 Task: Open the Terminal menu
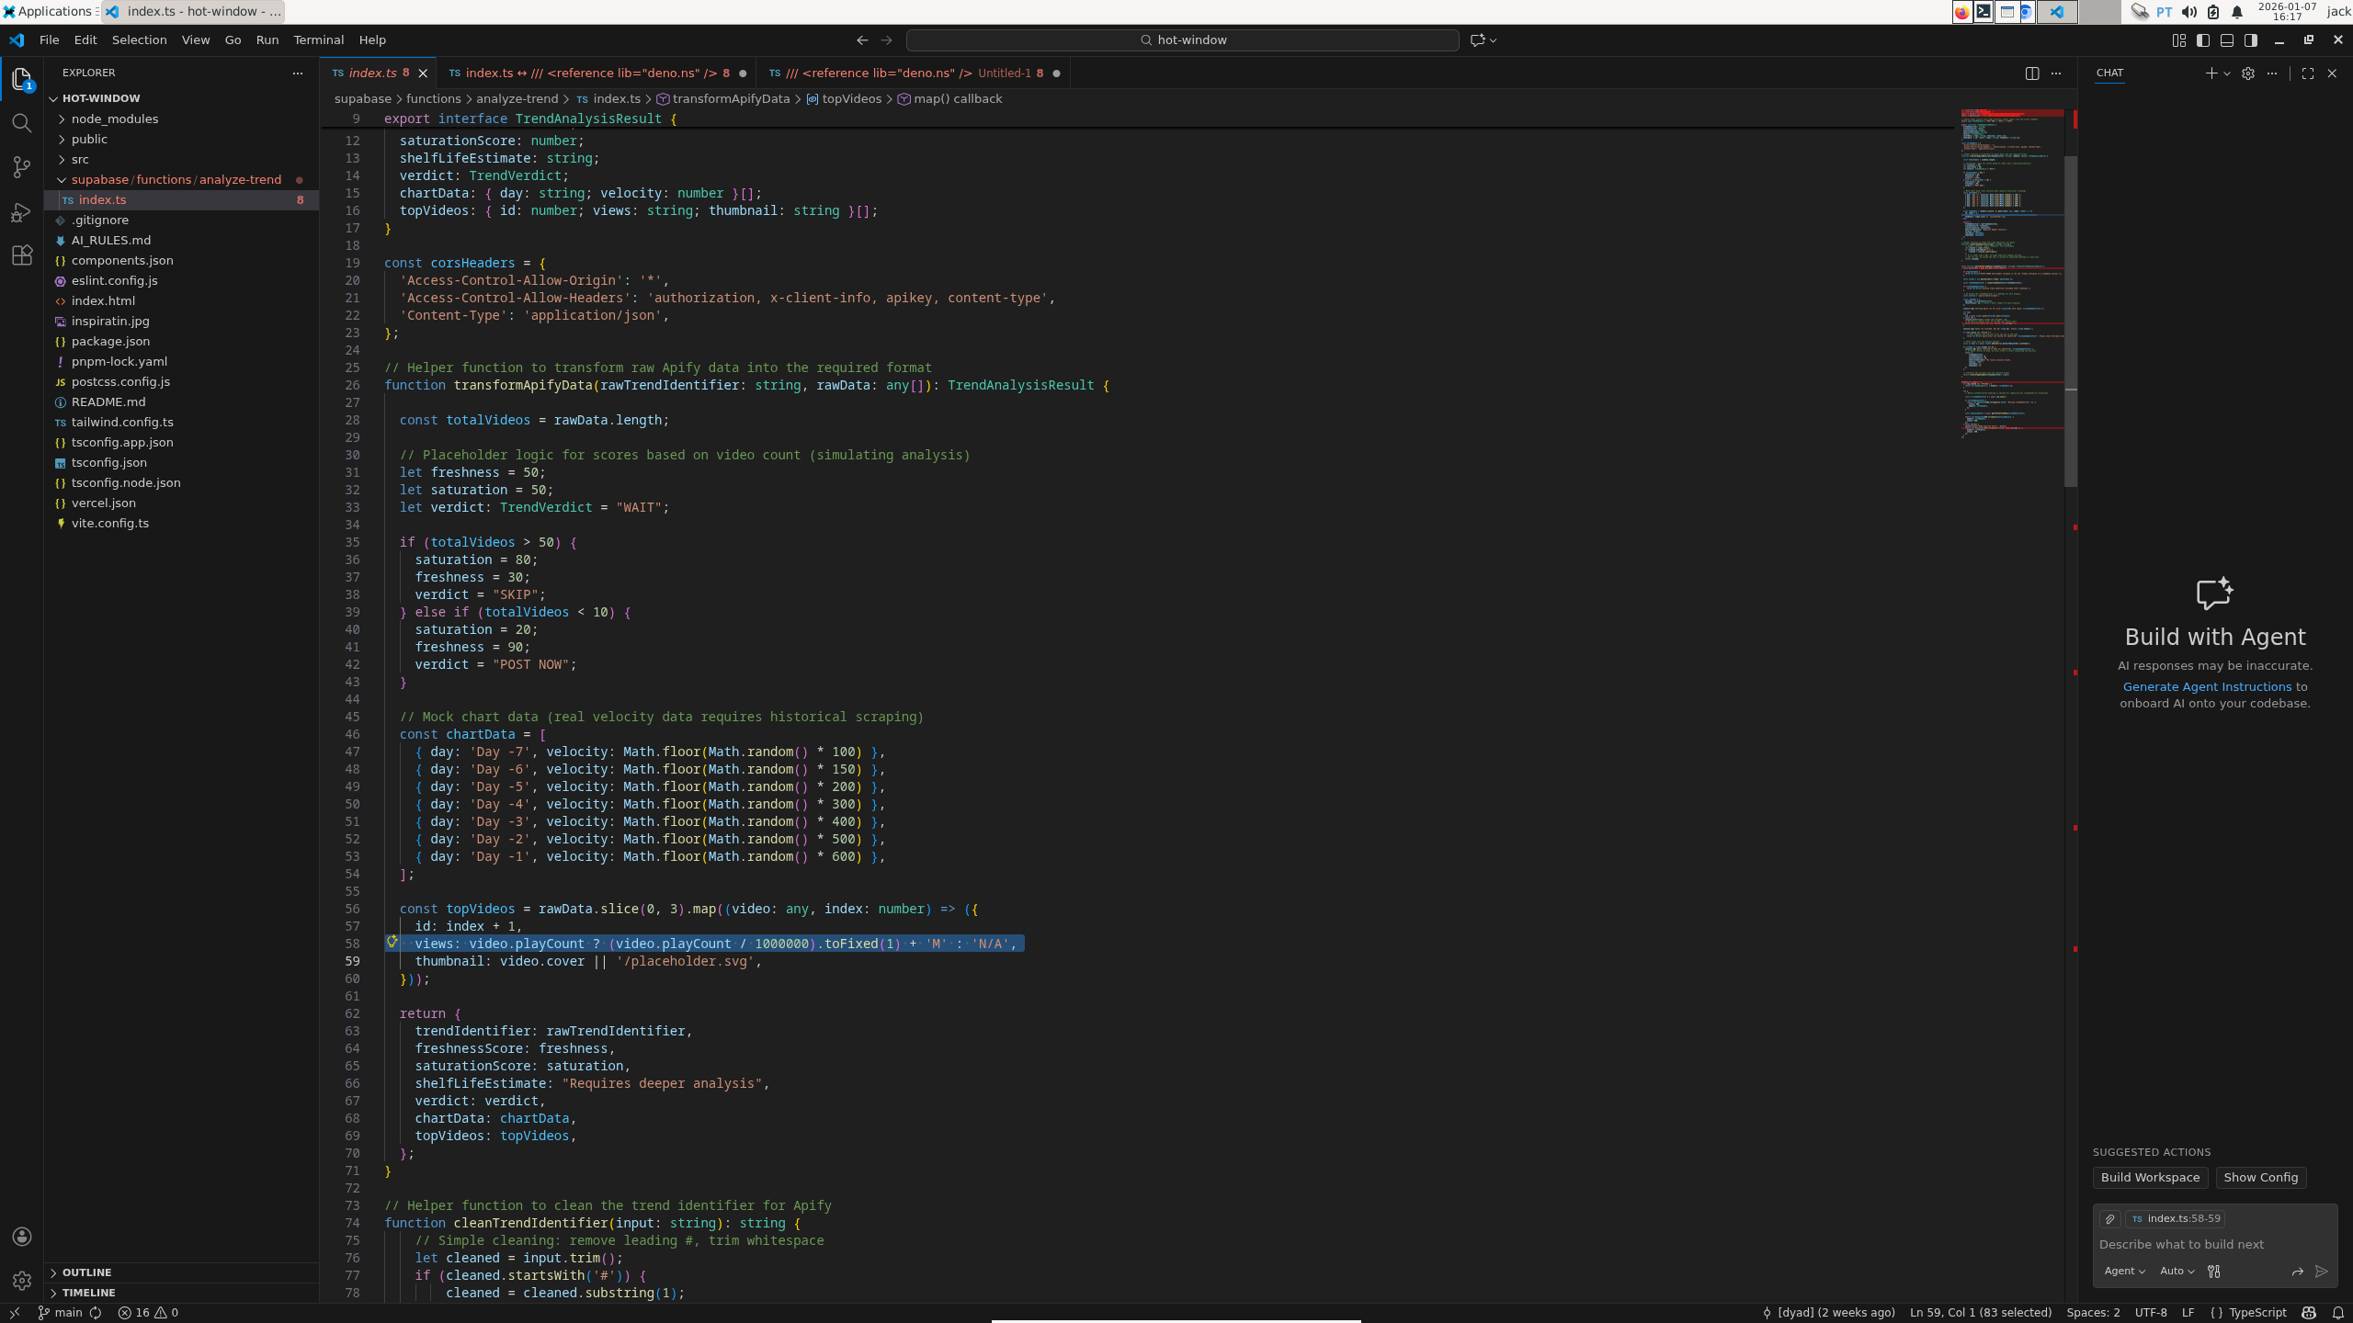[x=318, y=40]
